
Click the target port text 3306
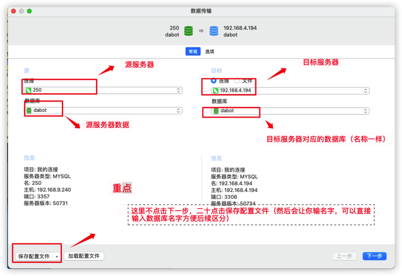click(x=231, y=197)
